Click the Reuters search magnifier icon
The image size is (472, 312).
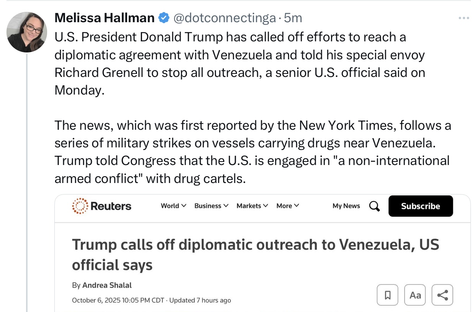click(x=374, y=206)
